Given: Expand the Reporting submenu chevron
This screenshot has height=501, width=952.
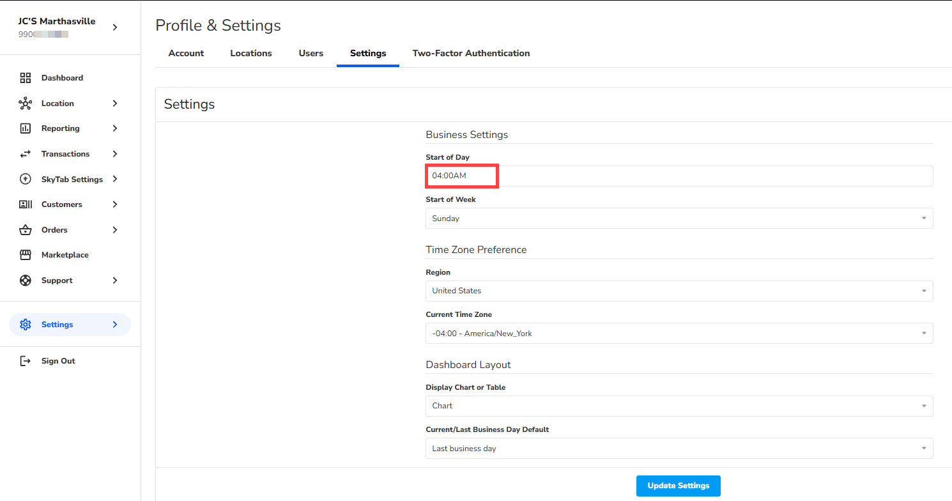Looking at the screenshot, I should 115,128.
